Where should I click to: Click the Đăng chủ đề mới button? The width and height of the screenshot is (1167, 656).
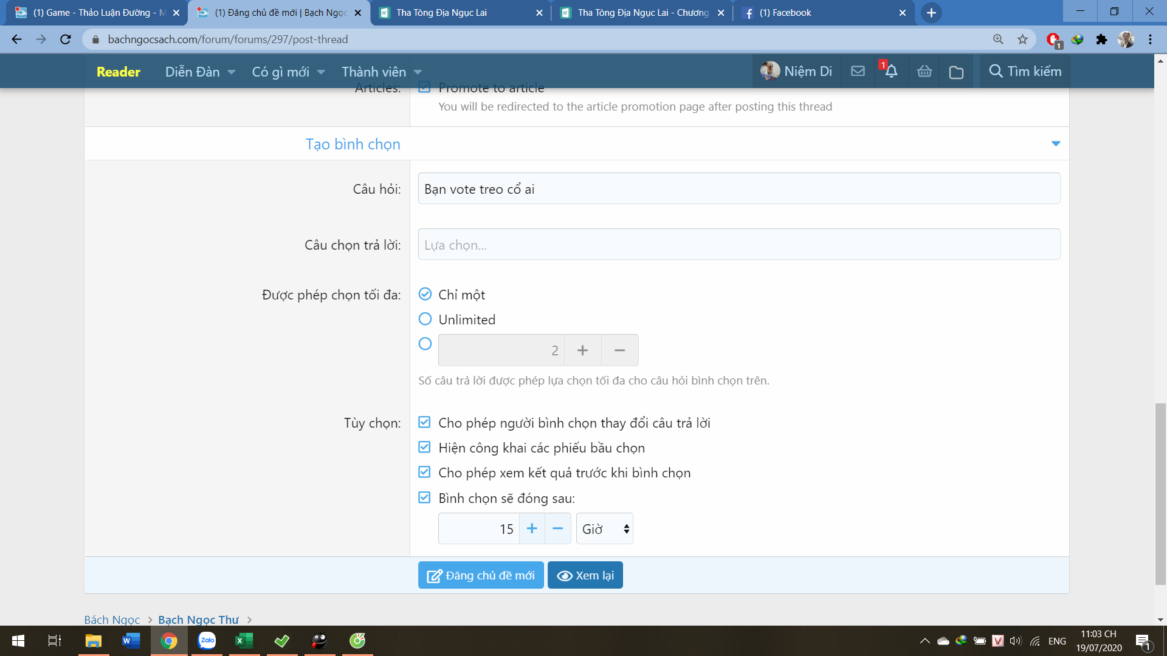tap(481, 575)
